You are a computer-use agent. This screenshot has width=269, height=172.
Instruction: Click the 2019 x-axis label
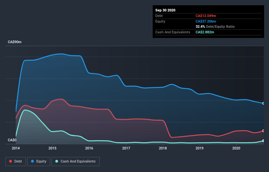click(x=200, y=148)
